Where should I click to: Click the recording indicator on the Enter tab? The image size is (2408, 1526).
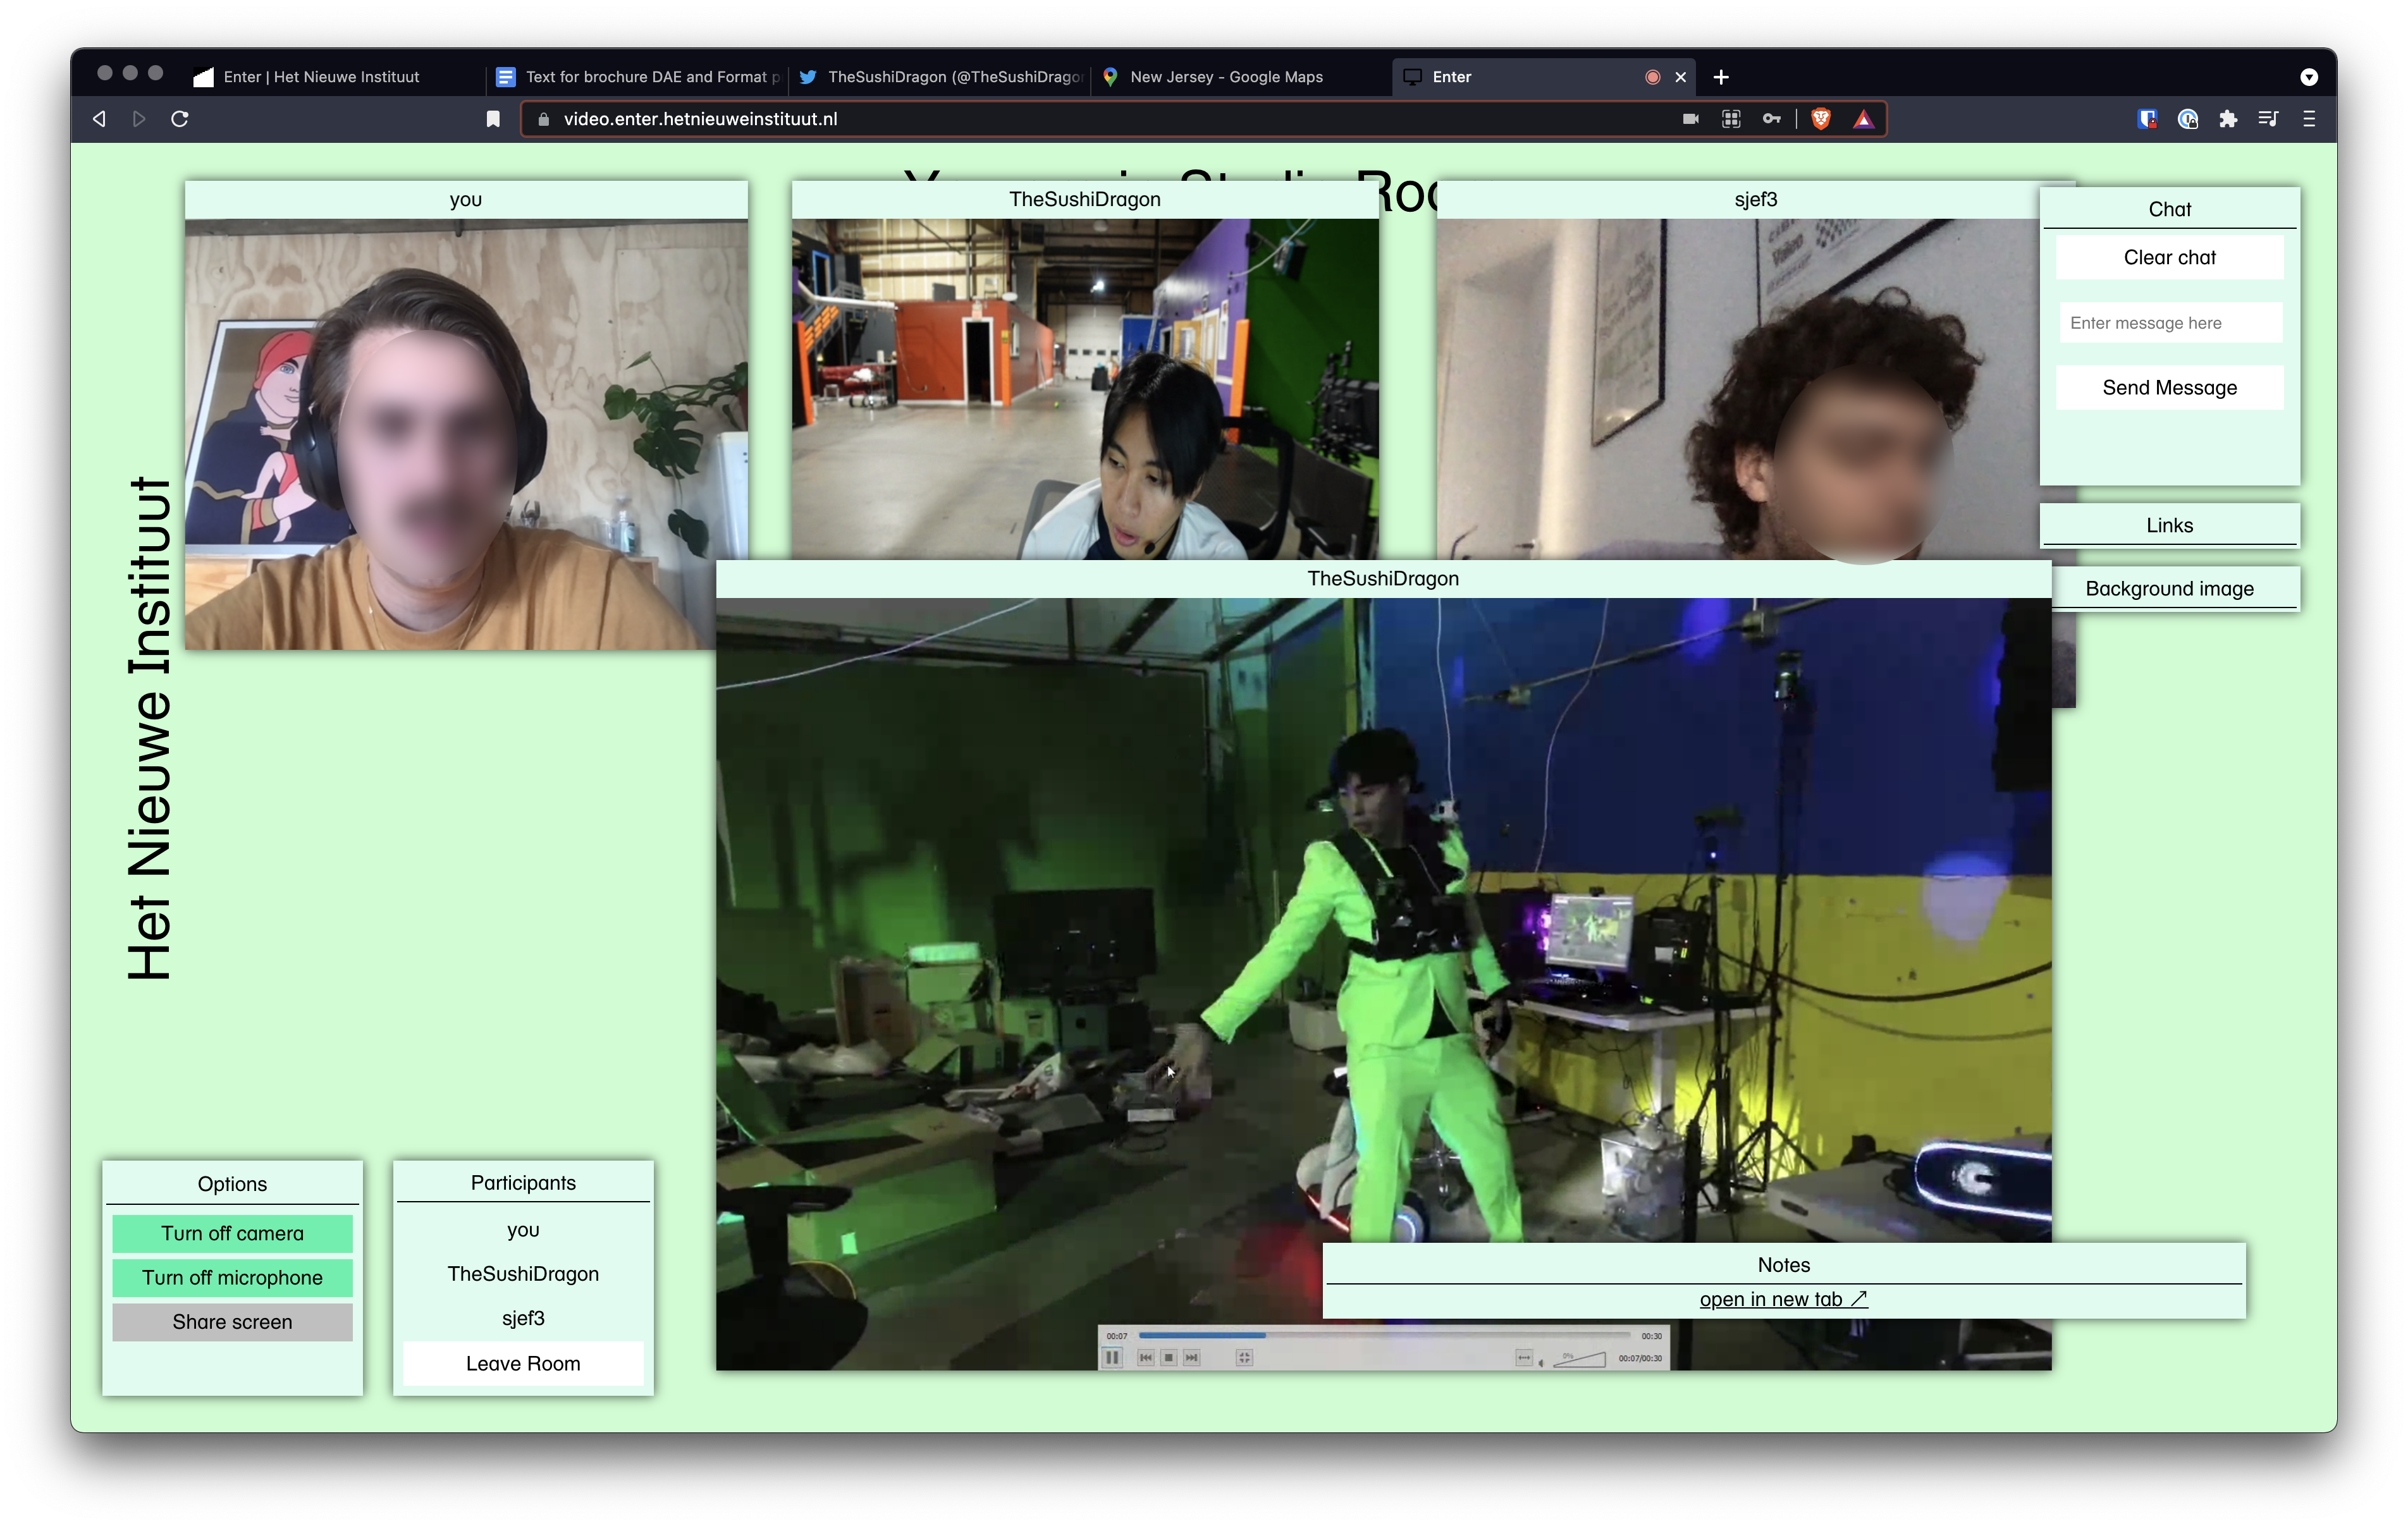[x=1653, y=77]
